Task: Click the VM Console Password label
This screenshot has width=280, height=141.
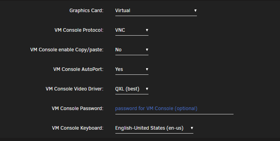Action: [x=78, y=108]
